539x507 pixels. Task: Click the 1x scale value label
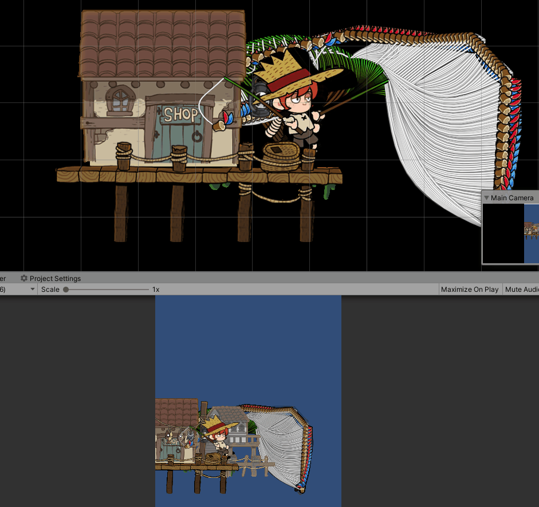[x=155, y=289]
